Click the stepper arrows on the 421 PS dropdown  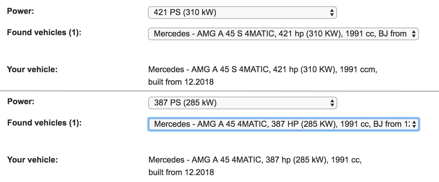tap(331, 13)
